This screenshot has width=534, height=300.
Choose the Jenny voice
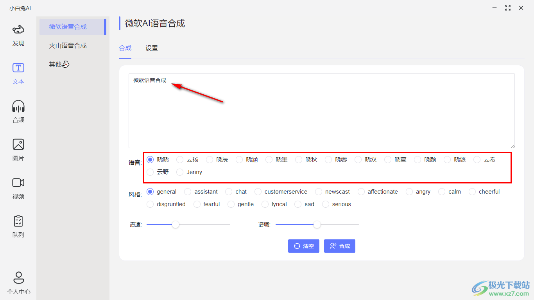coord(190,172)
